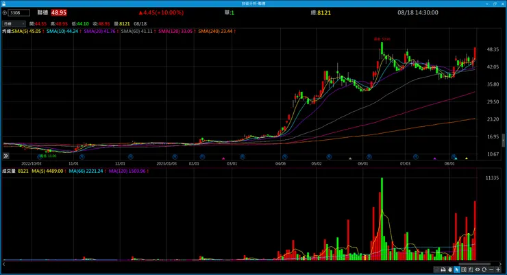This screenshot has height=275, width=507.
Task: Click the monthly marker near 07/03
Action: (x=415, y=156)
